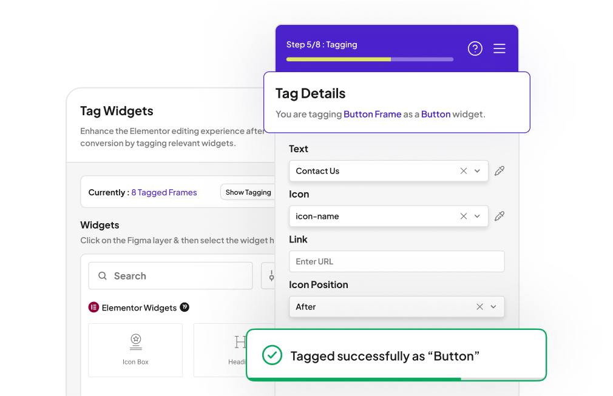
Task: Click the Tagged successfully toast message
Action: click(396, 355)
